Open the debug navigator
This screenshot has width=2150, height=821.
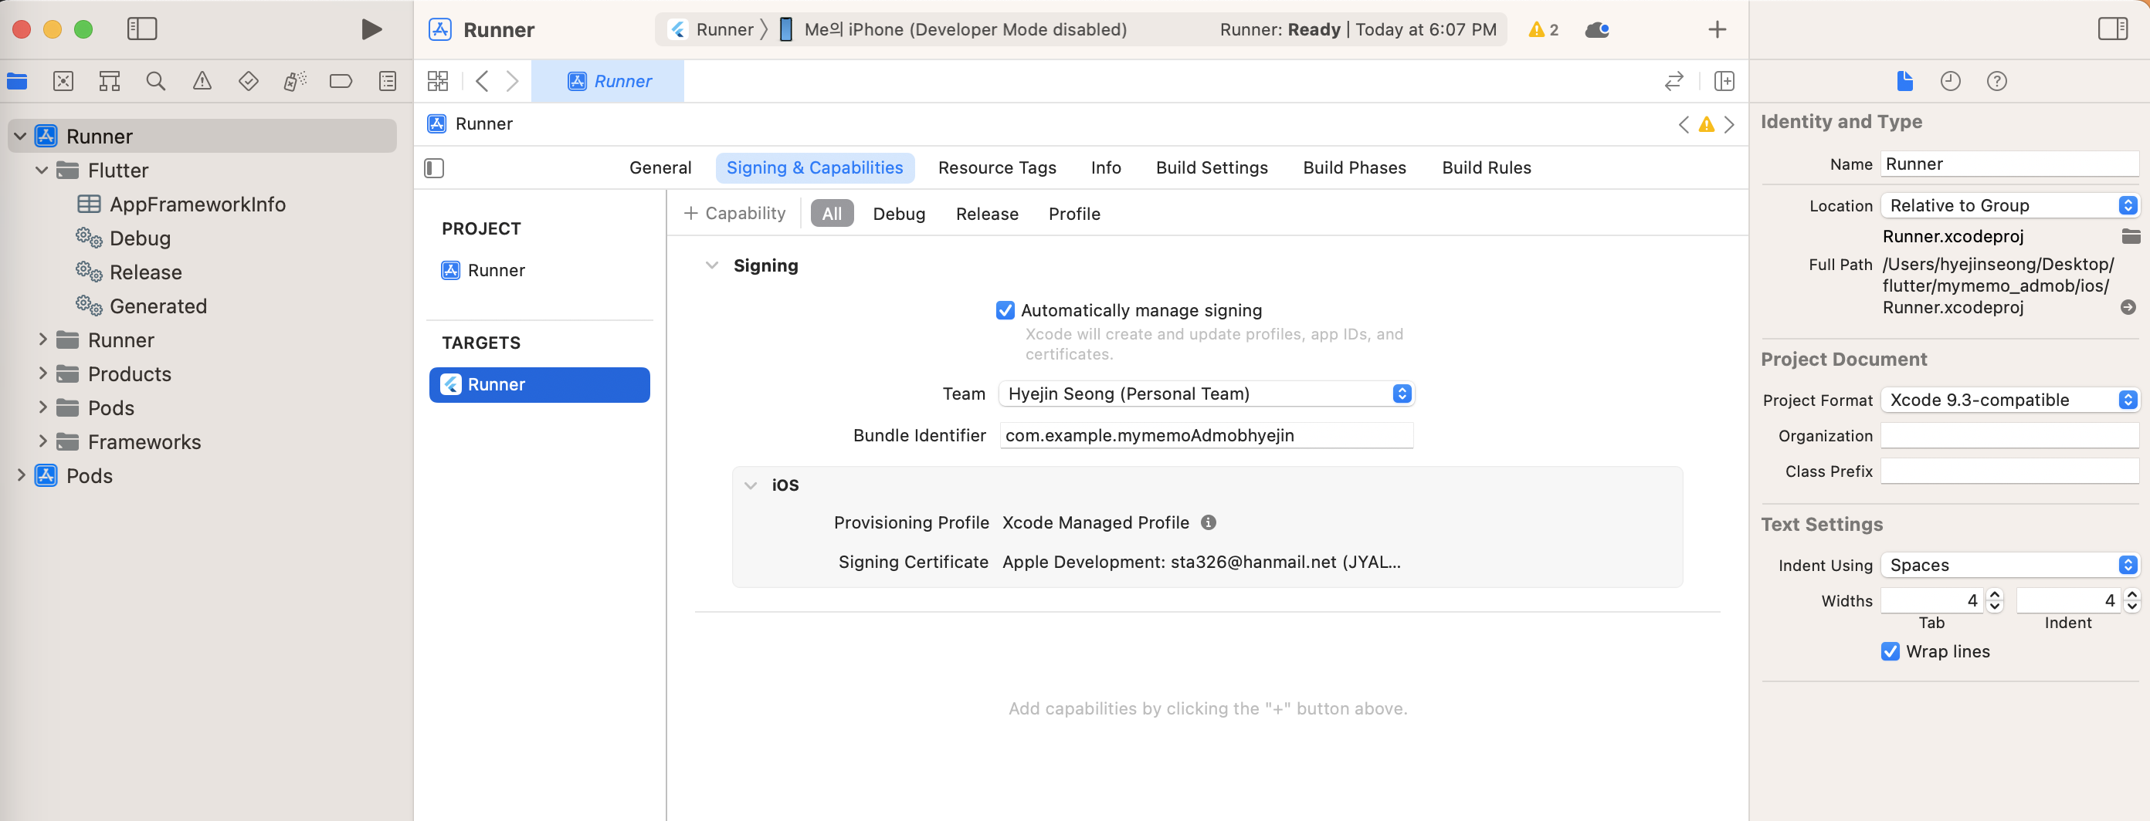[295, 81]
